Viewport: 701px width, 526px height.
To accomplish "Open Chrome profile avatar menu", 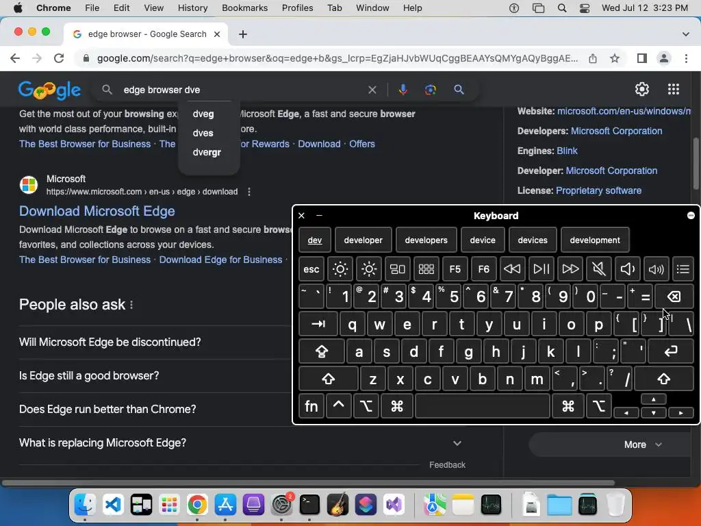I will pyautogui.click(x=664, y=58).
